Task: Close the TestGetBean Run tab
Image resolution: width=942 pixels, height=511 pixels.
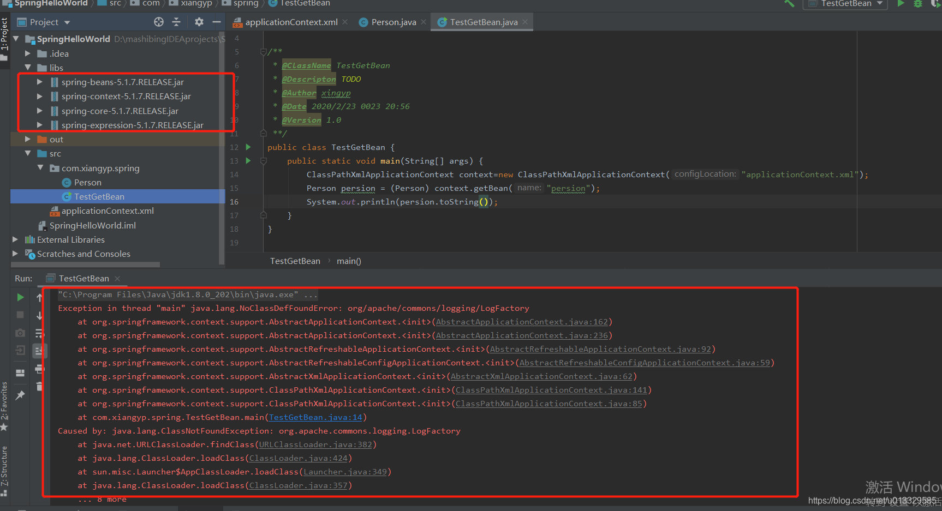Action: click(x=117, y=279)
